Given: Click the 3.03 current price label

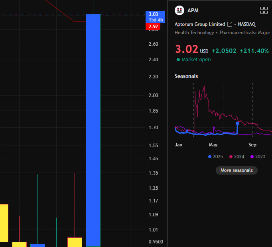Looking at the screenshot, I should (155, 17).
